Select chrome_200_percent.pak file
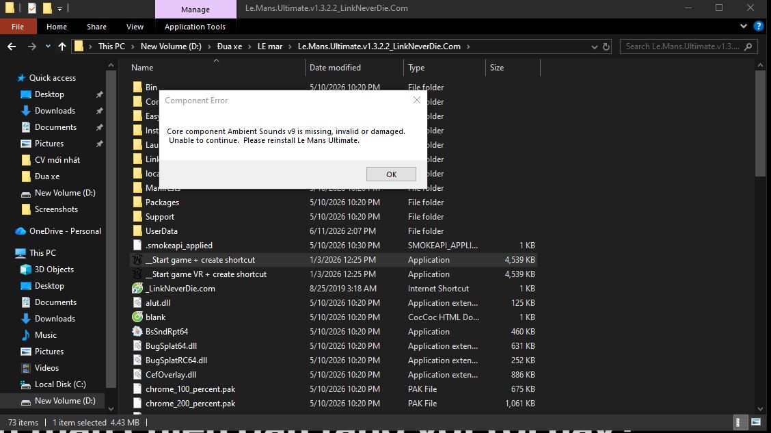 (x=190, y=404)
